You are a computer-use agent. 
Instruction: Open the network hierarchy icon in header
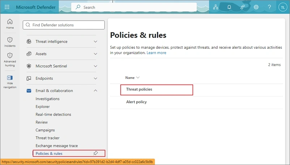[x=216, y=7]
